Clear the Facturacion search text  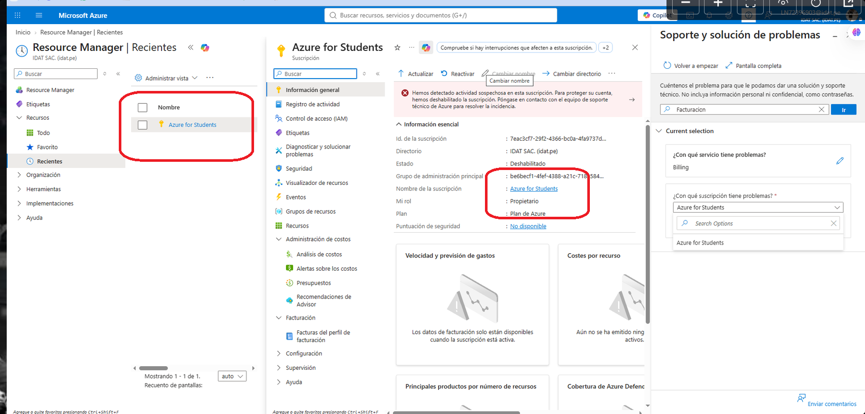pyautogui.click(x=821, y=109)
